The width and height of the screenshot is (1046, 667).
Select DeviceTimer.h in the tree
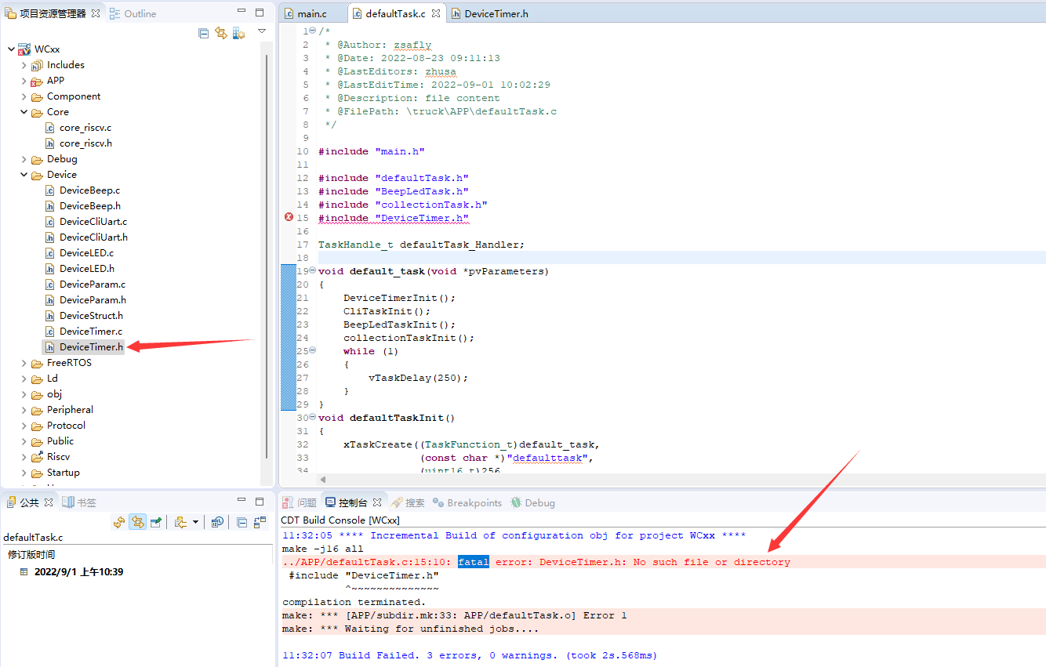click(91, 347)
